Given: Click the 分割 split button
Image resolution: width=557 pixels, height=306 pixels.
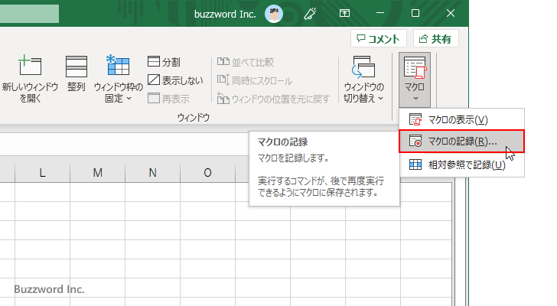Looking at the screenshot, I should pos(164,62).
